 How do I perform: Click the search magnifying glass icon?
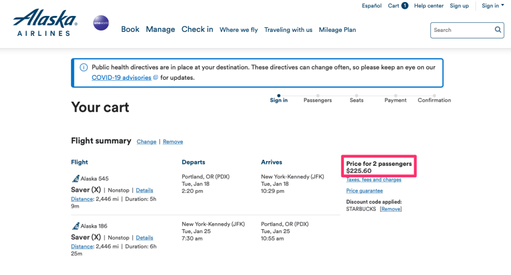pyautogui.click(x=498, y=30)
